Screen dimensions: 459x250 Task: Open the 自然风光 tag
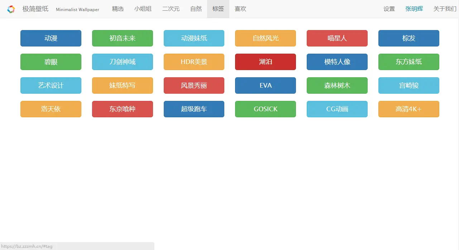click(x=266, y=38)
